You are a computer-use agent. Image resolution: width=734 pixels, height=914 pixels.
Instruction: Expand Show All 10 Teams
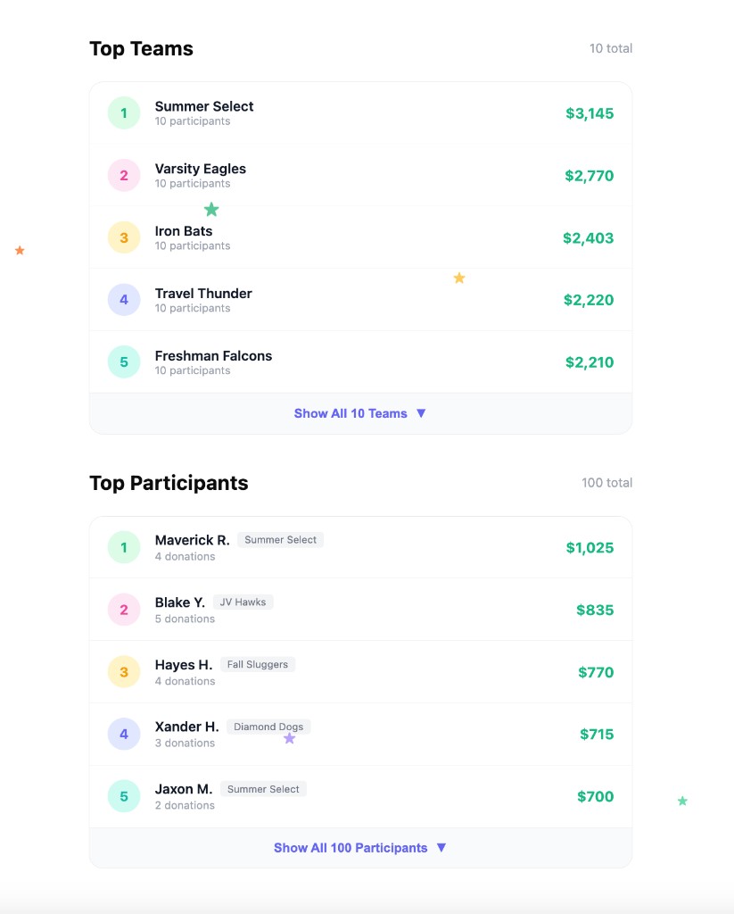[x=351, y=413]
